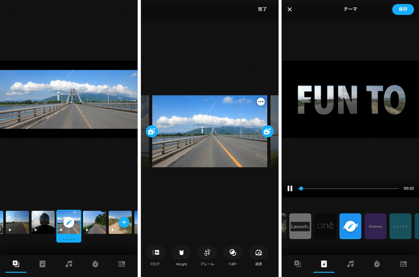The height and width of the screenshot is (277, 419).
Task: Pause the theme preview playback
Action: pyautogui.click(x=289, y=188)
